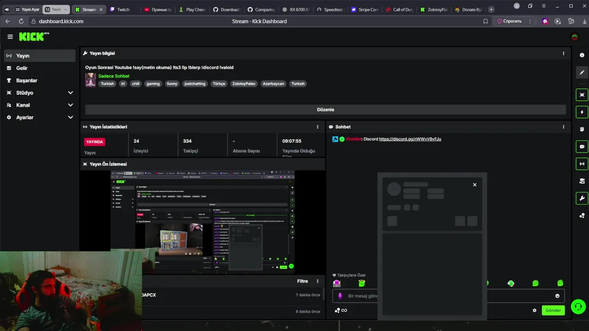
Task: Click the Azerbaycan tag
Action: (x=273, y=84)
